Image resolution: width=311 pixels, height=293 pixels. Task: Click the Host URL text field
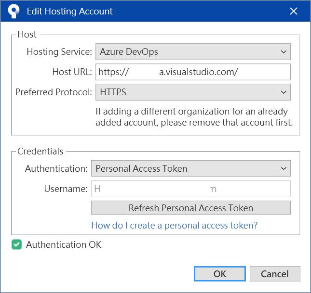pos(192,72)
